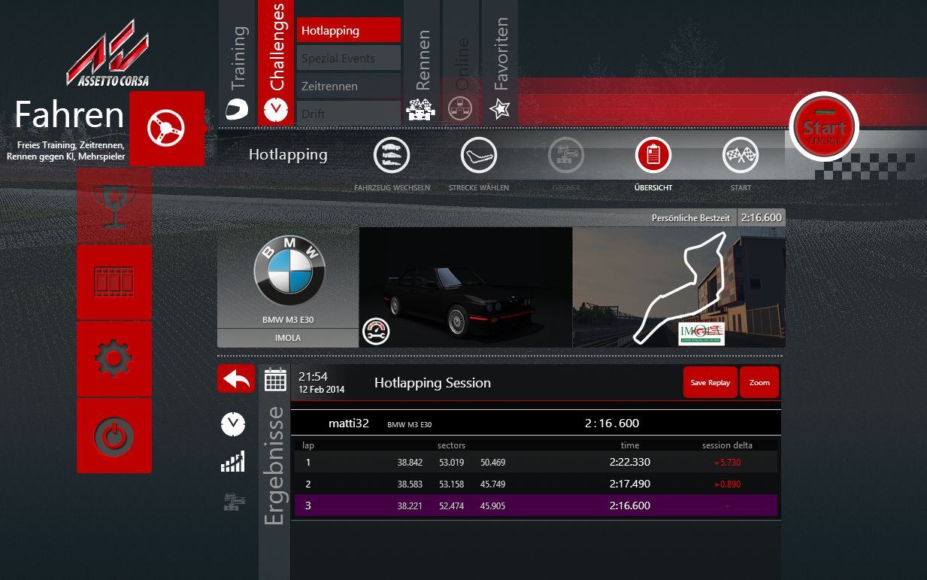
Task: Click the Start checkered flags icon
Action: [741, 155]
